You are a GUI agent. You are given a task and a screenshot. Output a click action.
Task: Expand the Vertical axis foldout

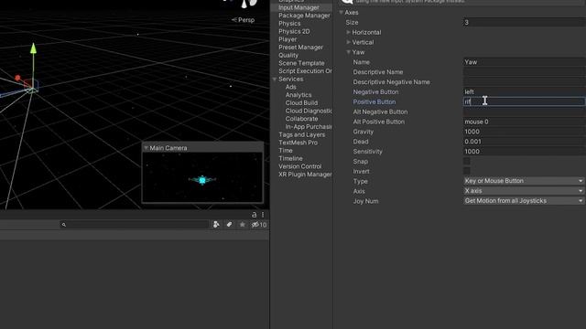(x=348, y=42)
